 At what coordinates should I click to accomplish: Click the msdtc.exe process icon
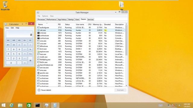click(38, 57)
